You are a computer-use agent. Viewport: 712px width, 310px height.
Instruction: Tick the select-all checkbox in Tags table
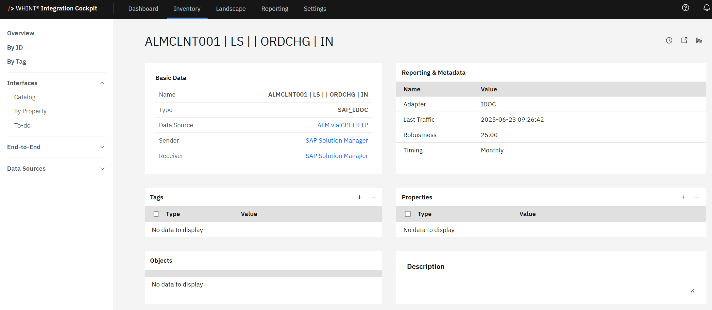click(x=156, y=214)
